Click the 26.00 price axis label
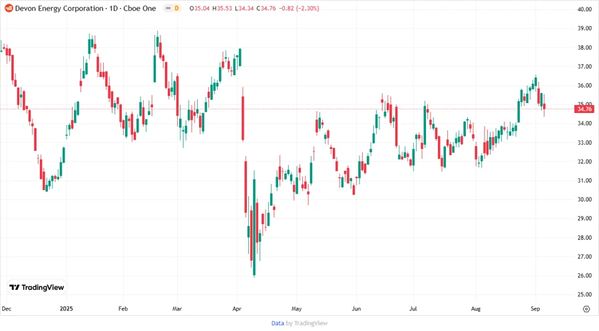The image size is (599, 331). point(584,276)
